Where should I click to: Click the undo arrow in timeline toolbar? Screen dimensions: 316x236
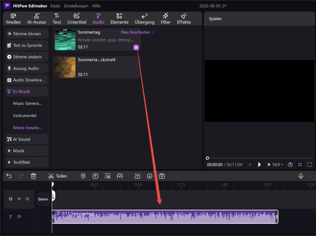click(9, 176)
